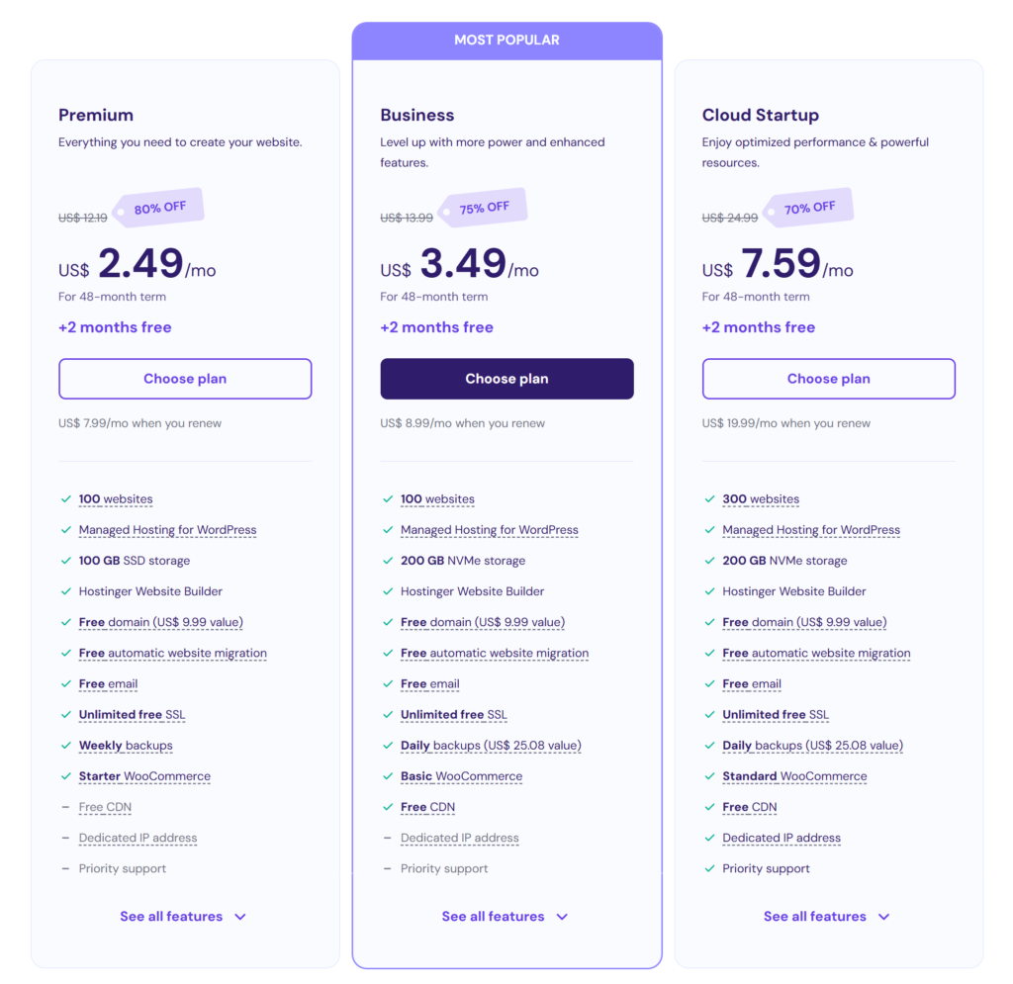Click the Cloud Startup plan heading
The image size is (1013, 984).
[761, 115]
